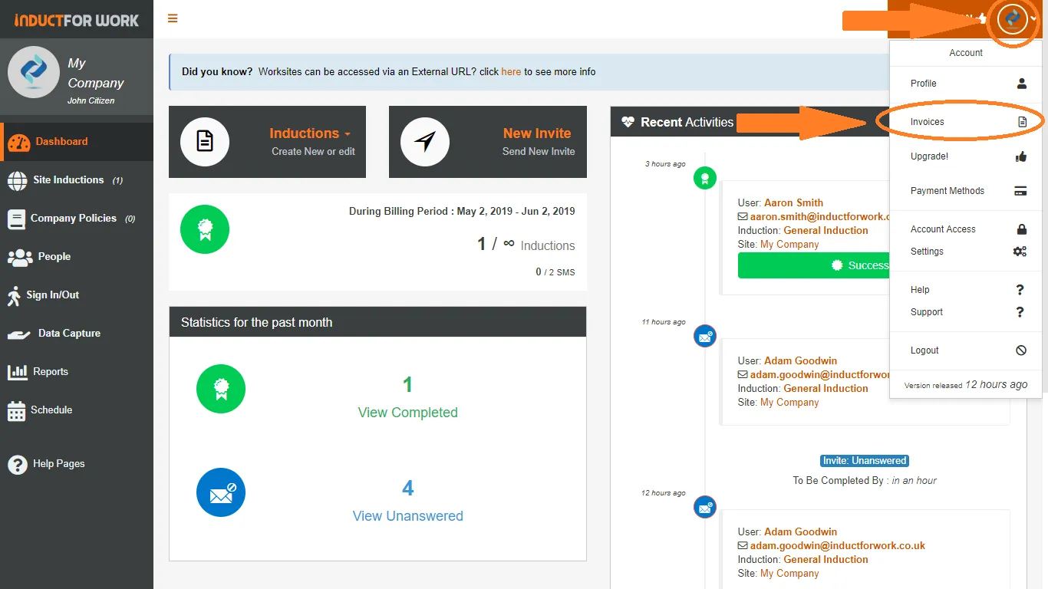Open Reports in sidebar

77,372
